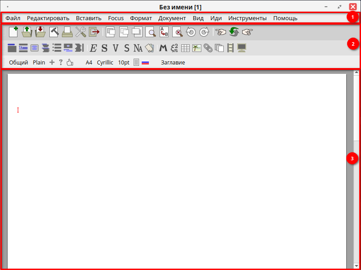Click the Заглавие button

[x=173, y=63]
